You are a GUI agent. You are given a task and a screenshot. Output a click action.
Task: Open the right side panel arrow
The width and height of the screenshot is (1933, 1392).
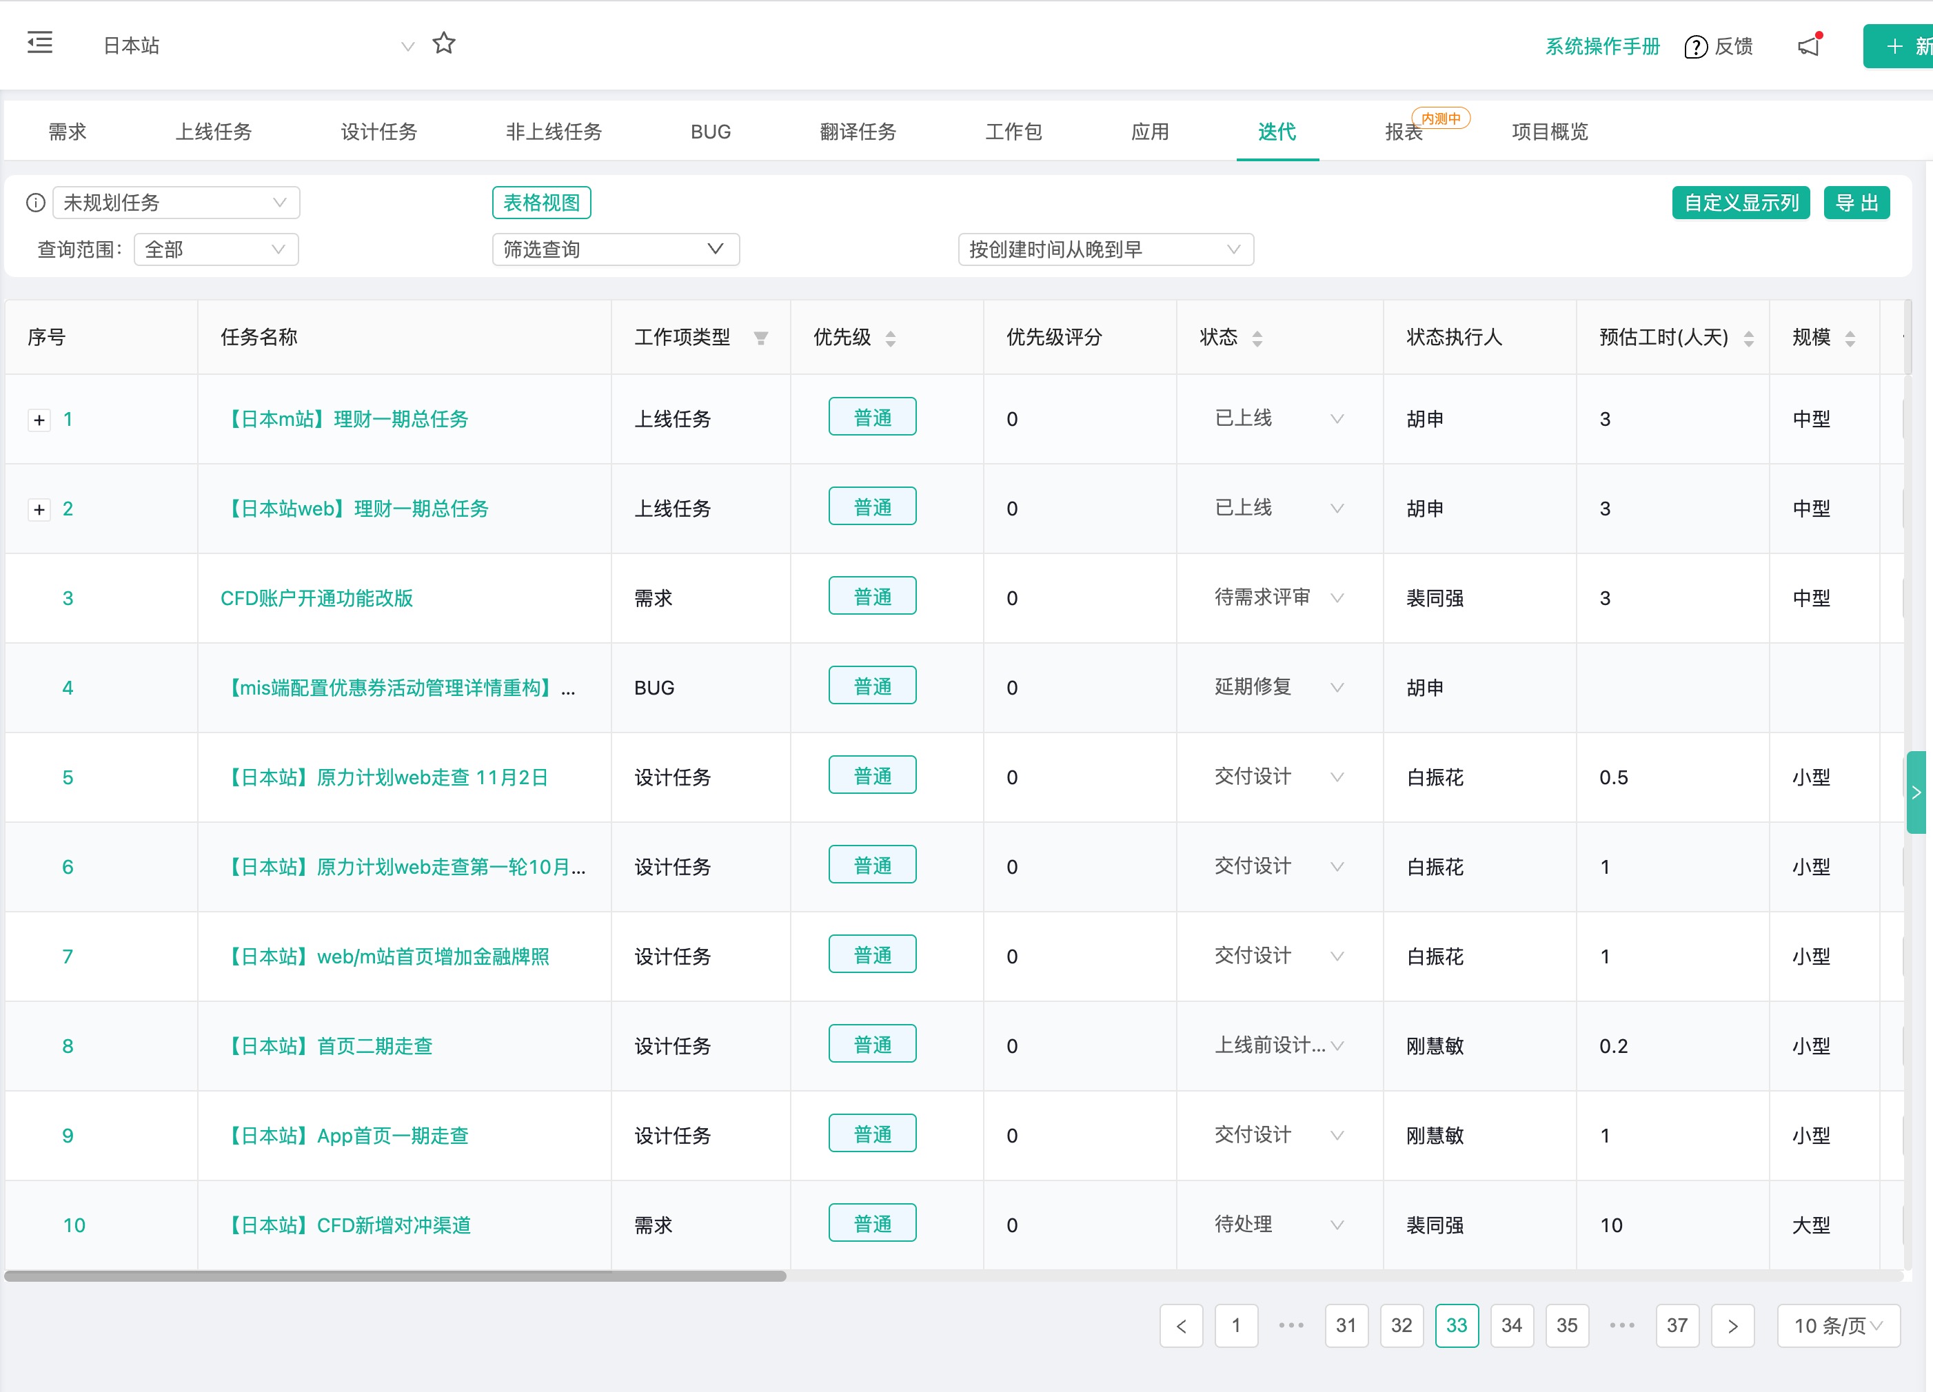(x=1917, y=792)
